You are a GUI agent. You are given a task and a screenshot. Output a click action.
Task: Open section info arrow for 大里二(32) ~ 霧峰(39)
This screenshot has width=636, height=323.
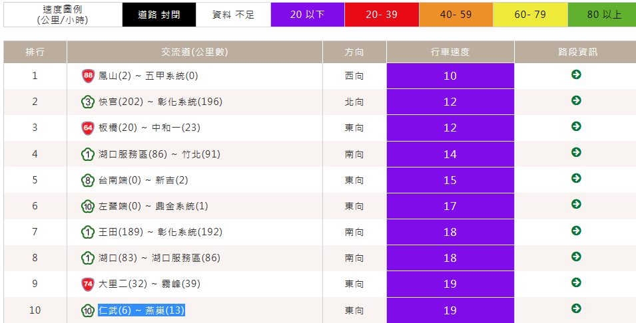(576, 282)
